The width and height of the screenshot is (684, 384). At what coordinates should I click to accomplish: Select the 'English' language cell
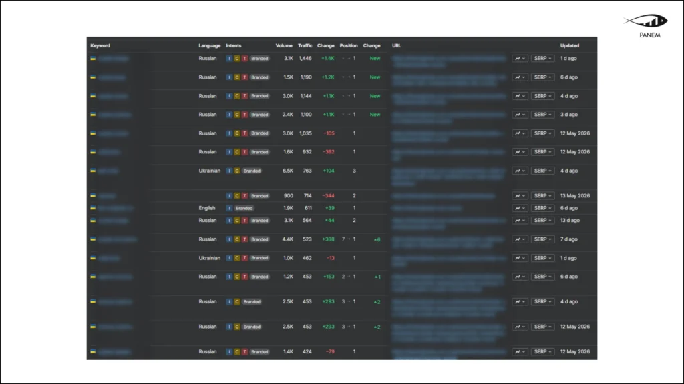coord(207,208)
